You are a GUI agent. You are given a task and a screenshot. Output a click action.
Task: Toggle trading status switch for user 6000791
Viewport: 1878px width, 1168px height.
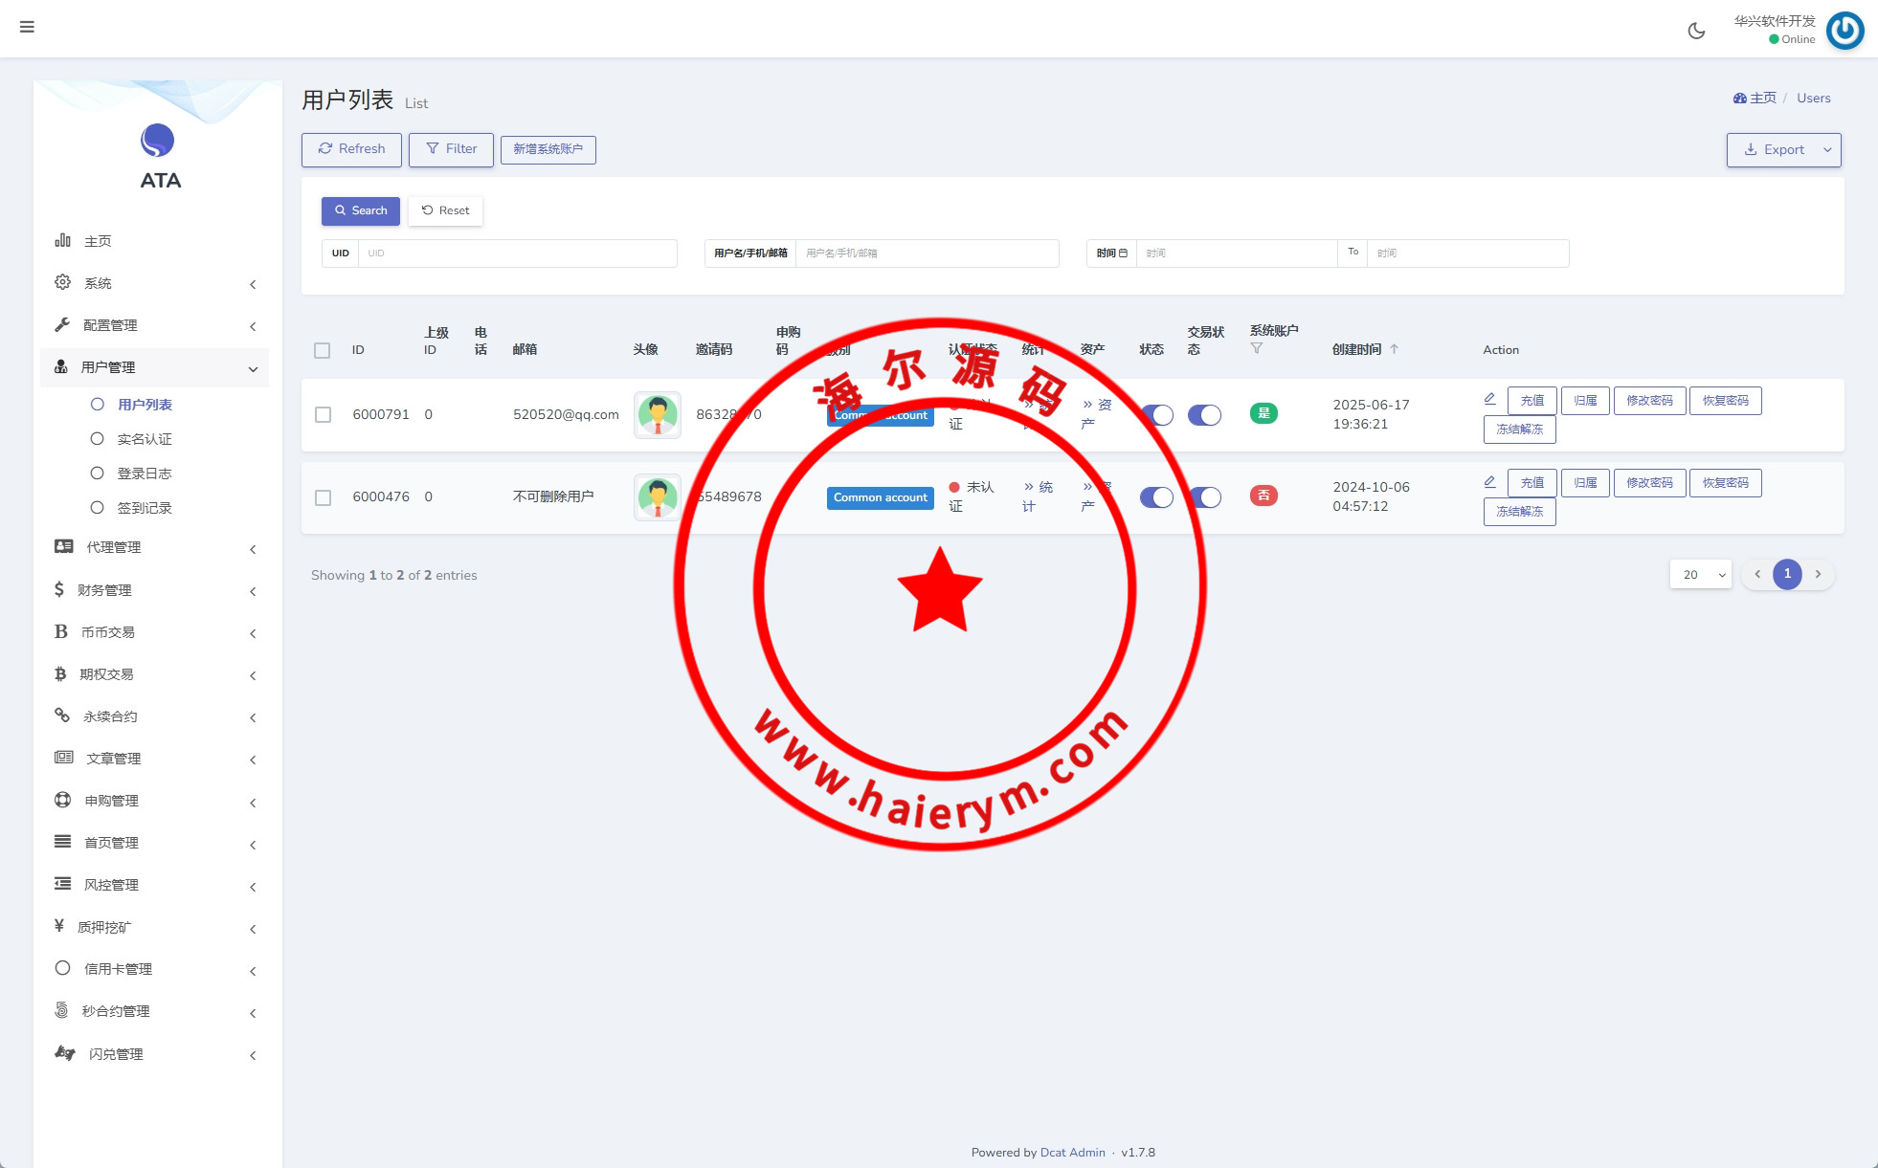[1204, 414]
